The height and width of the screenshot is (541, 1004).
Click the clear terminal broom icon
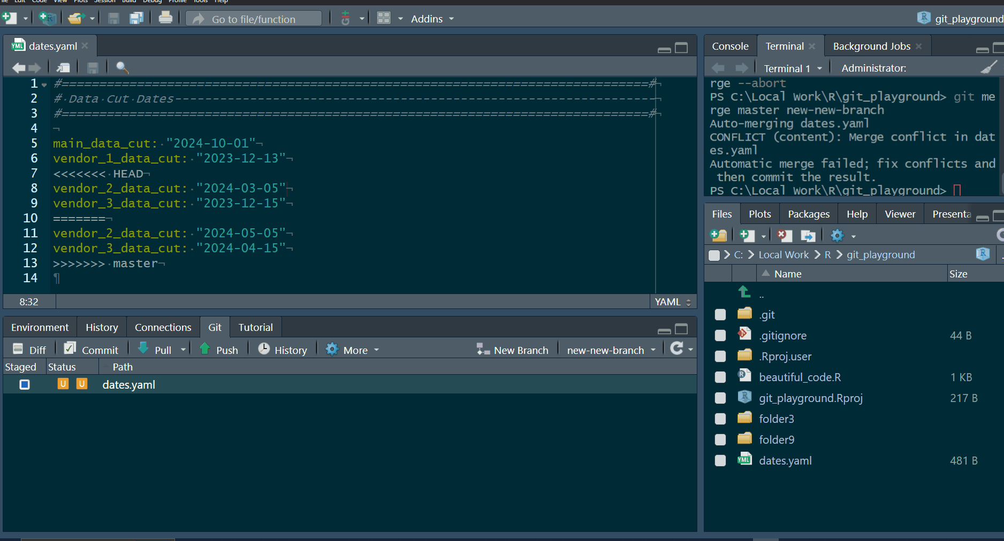coord(988,67)
